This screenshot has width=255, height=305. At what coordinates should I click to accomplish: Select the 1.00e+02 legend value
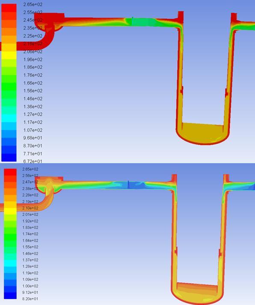[x=30, y=286]
